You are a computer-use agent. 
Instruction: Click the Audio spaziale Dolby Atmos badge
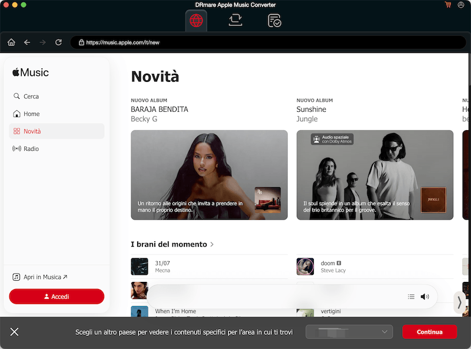pyautogui.click(x=332, y=139)
